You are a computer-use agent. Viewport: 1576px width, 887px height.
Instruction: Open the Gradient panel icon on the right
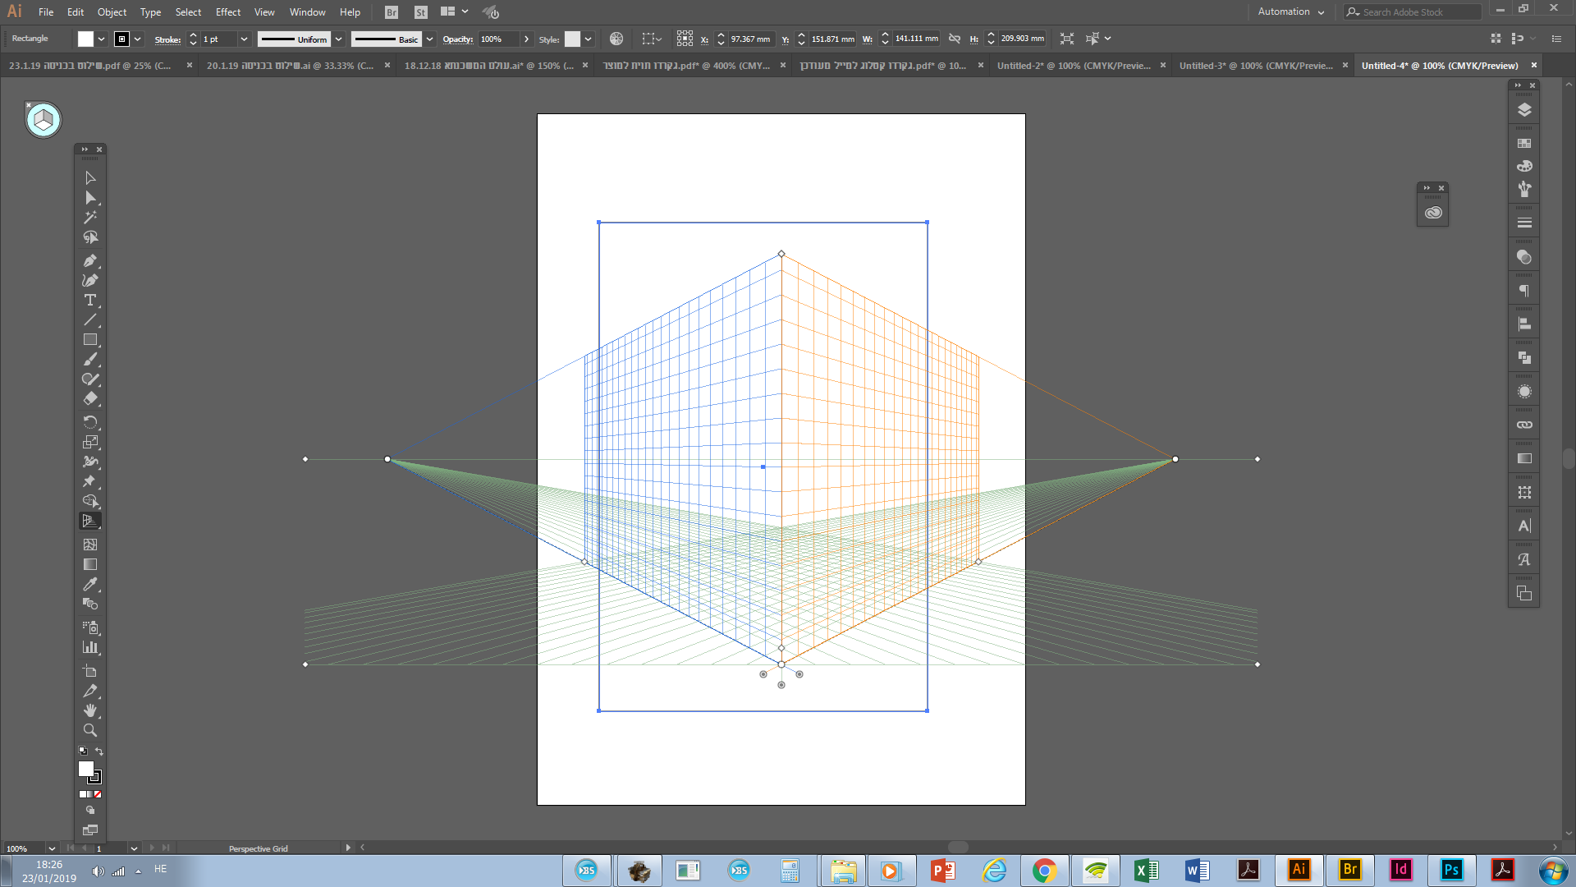(x=1523, y=457)
